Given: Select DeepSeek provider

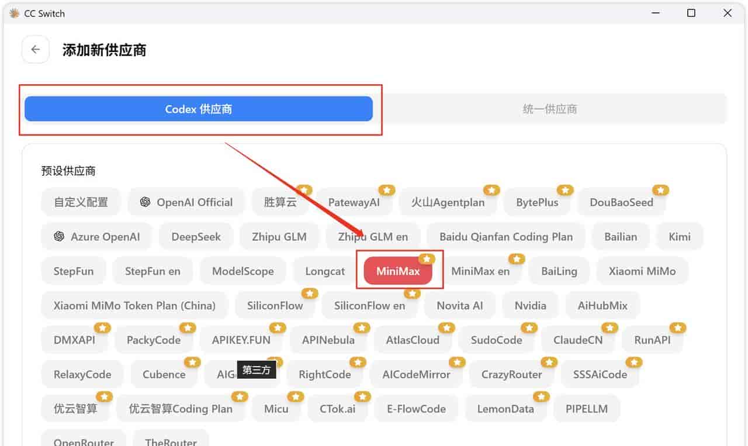Looking at the screenshot, I should [x=196, y=237].
